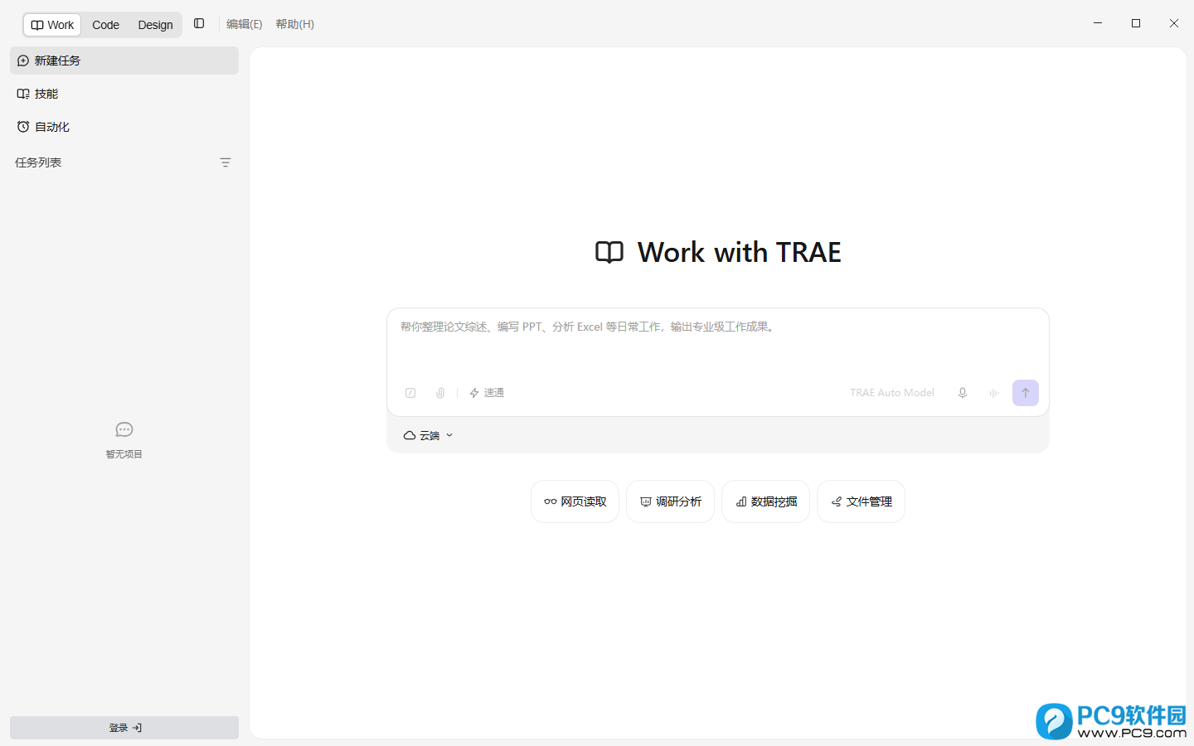1194x746 pixels.
Task: Click the 暂无项目 empty-state text
Action: 124,454
